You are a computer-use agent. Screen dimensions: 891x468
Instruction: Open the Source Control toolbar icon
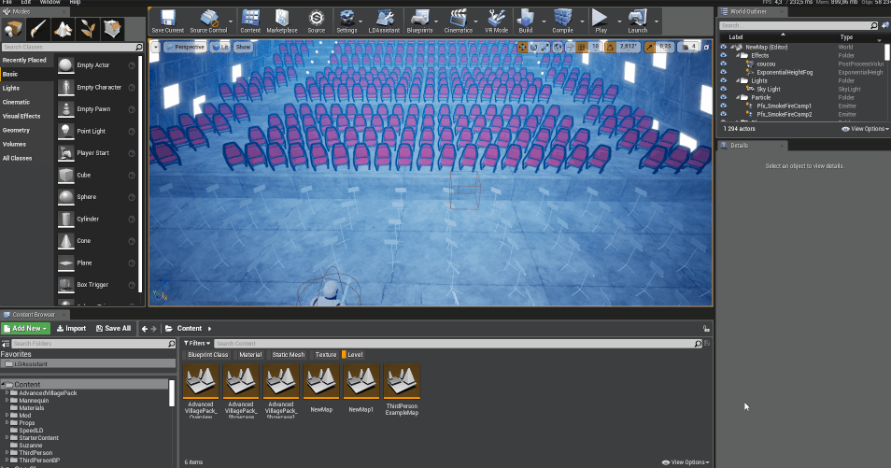pos(208,21)
